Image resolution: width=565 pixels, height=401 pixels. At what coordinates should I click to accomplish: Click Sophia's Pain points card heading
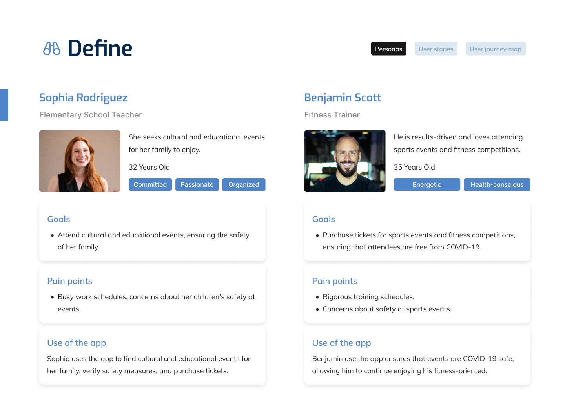[69, 281]
